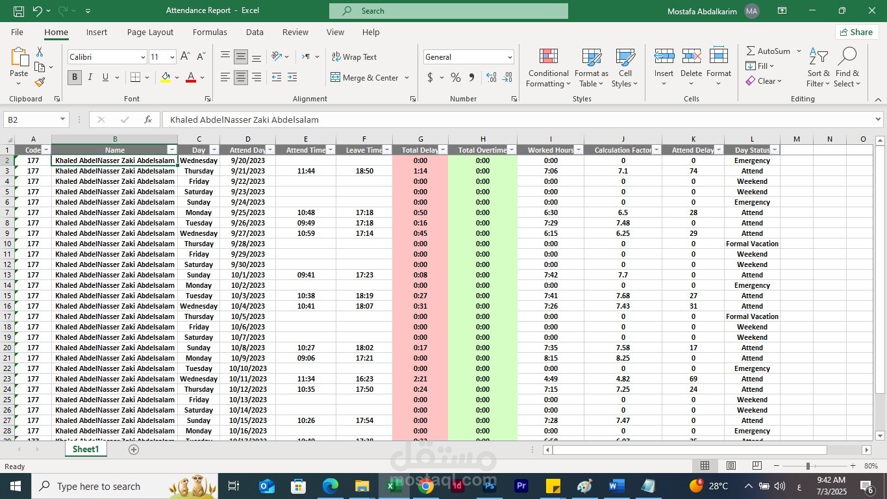This screenshot has width=887, height=499.
Task: Increase cell indent
Action: coord(292,77)
